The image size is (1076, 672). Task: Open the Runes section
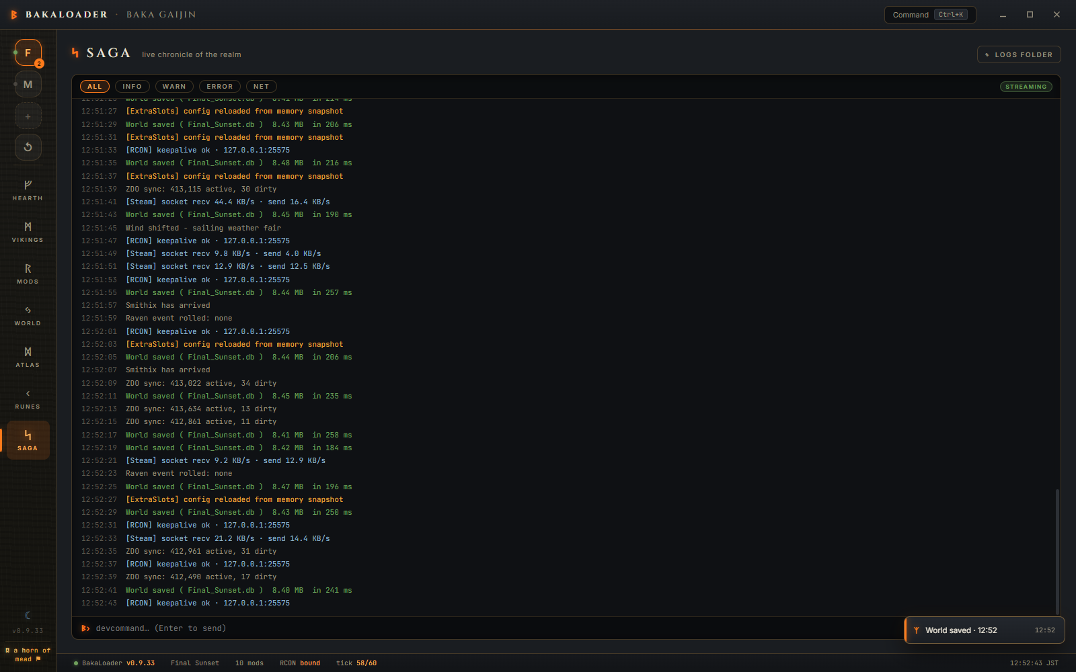point(28,398)
